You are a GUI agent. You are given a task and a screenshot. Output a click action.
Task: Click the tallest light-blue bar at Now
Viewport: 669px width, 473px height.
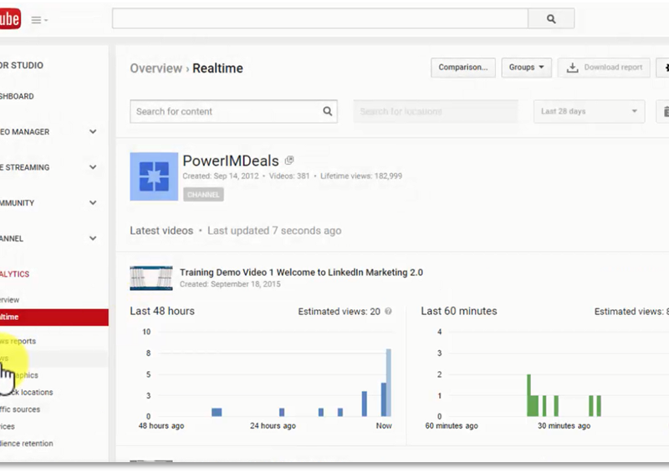(389, 383)
